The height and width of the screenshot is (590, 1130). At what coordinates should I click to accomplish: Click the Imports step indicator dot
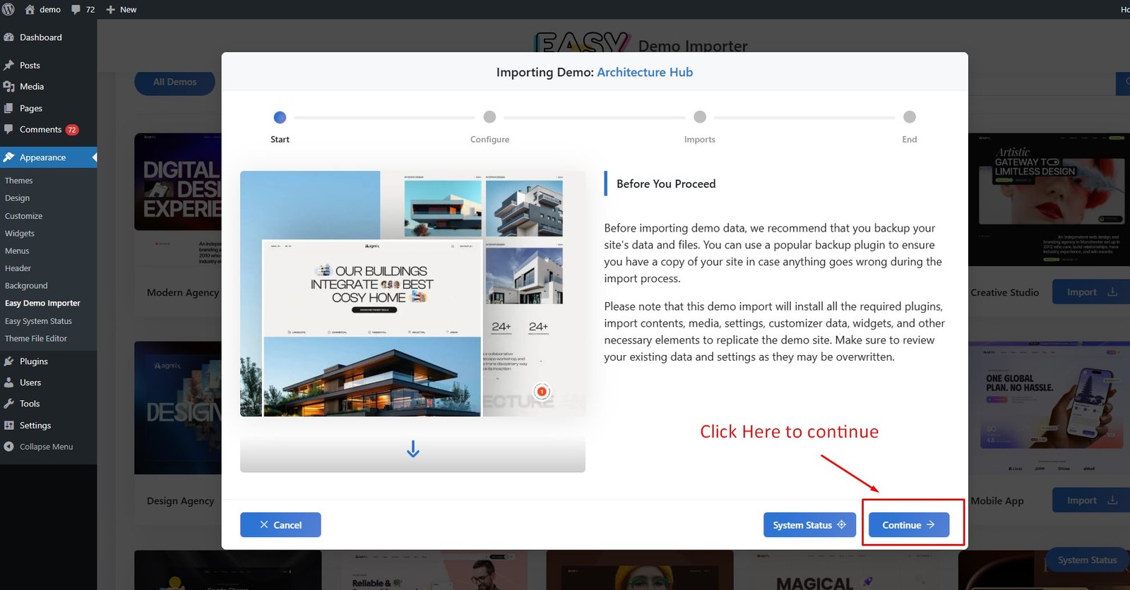pos(700,117)
